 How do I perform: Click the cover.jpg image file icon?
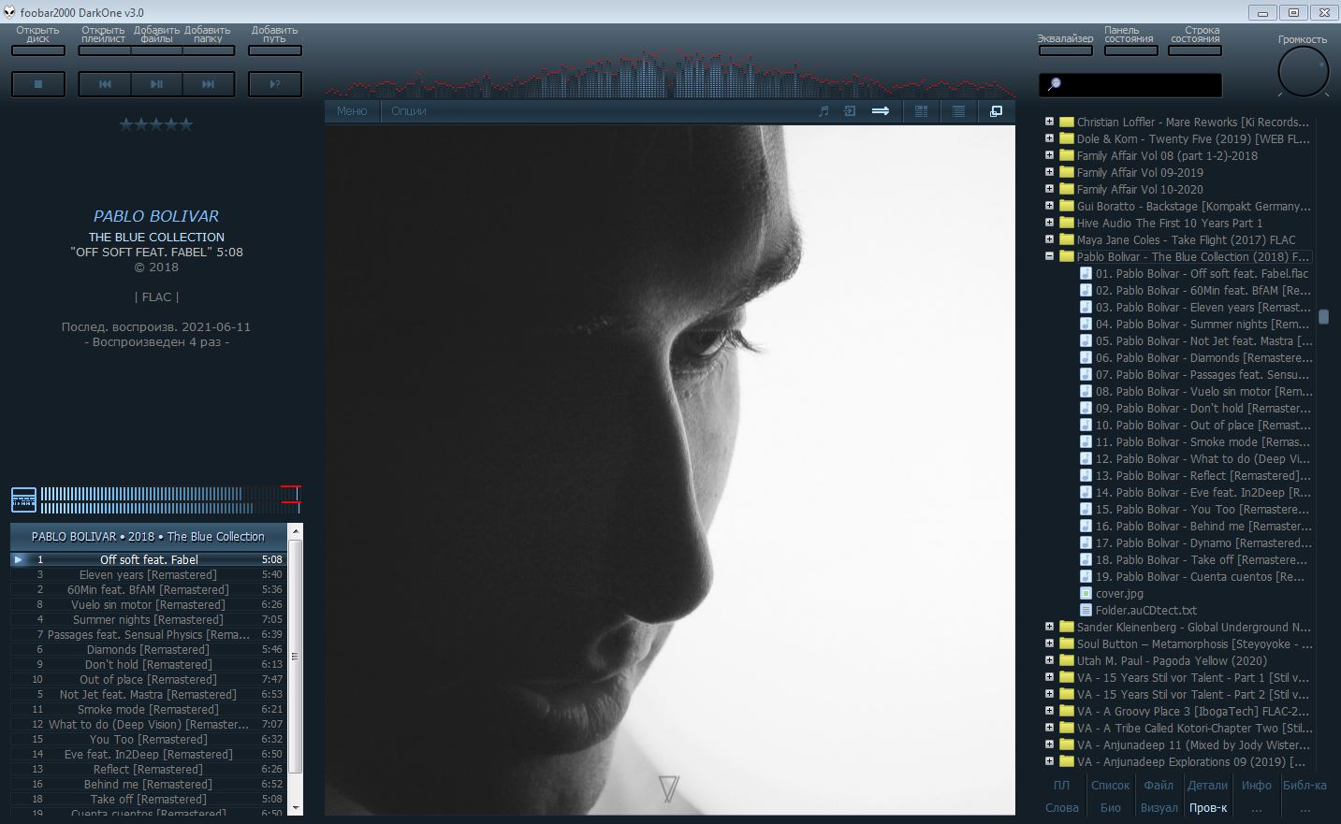coord(1086,593)
